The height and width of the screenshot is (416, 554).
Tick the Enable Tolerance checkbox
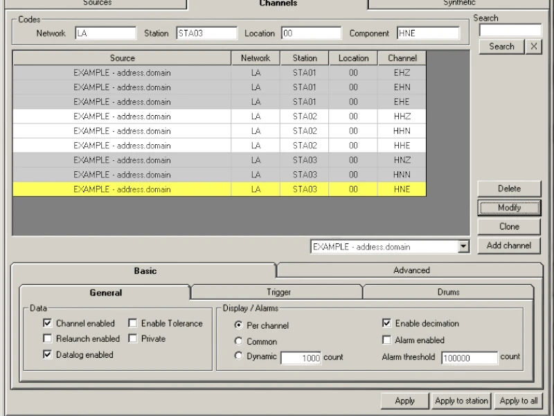(132, 323)
